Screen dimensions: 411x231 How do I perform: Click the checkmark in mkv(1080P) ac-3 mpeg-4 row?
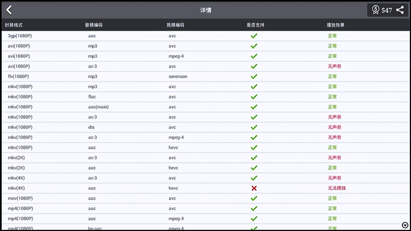point(254,137)
